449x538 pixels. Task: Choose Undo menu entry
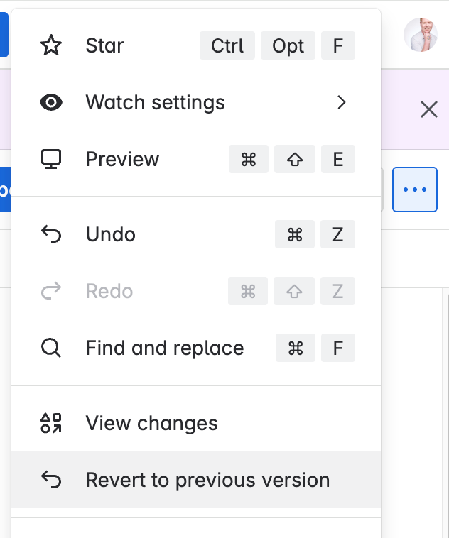(x=196, y=234)
